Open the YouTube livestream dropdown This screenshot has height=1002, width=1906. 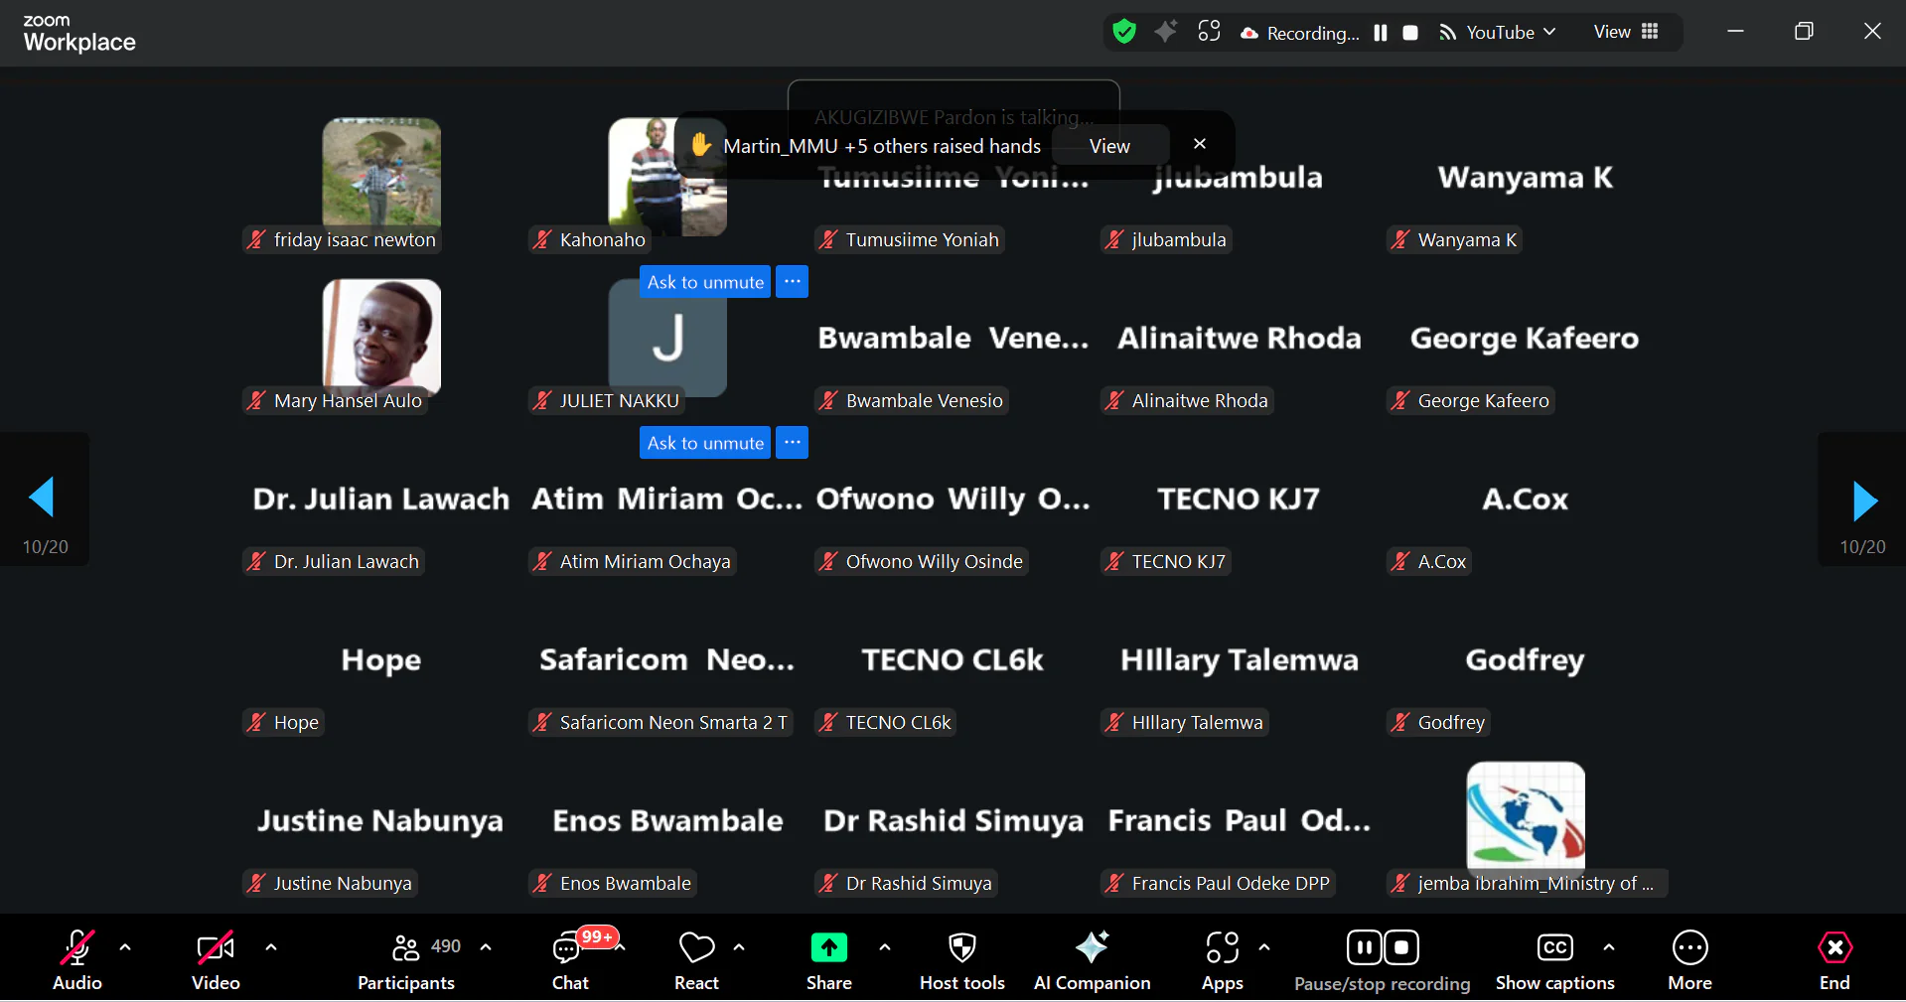1500,32
